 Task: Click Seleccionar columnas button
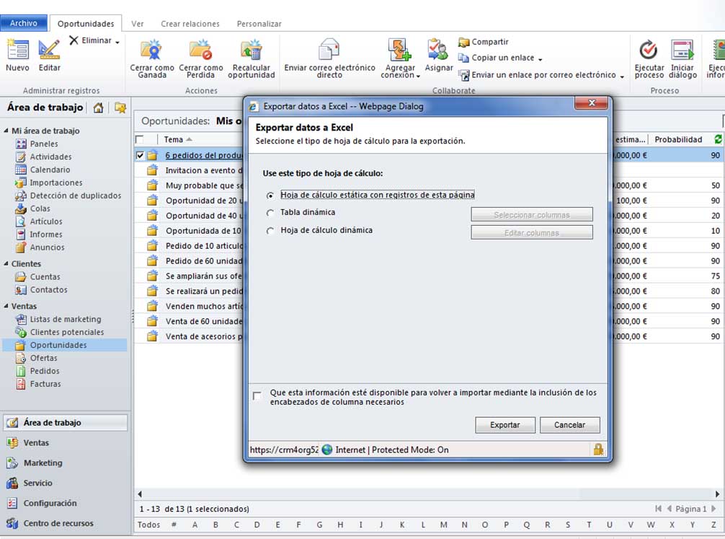click(532, 215)
